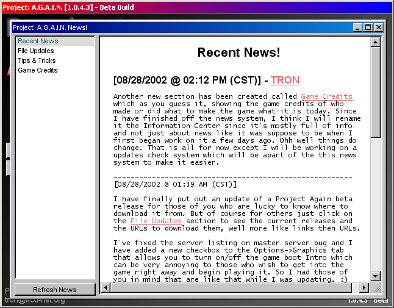This screenshot has height=308, width=394.
Task: Select Recent News in the sidebar
Action: coord(55,41)
